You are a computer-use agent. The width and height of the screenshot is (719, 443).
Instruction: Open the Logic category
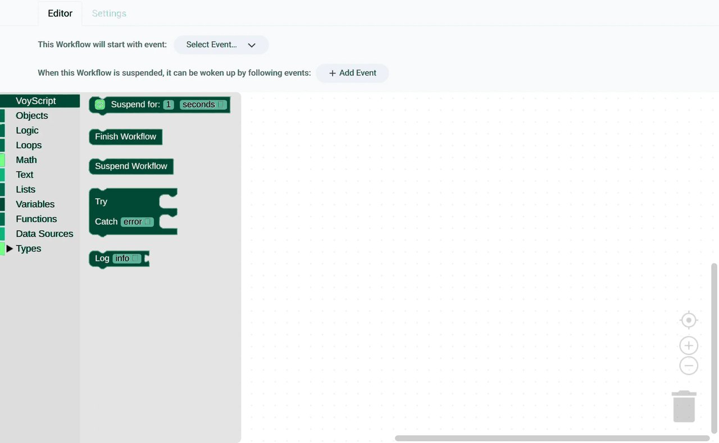coord(40,130)
